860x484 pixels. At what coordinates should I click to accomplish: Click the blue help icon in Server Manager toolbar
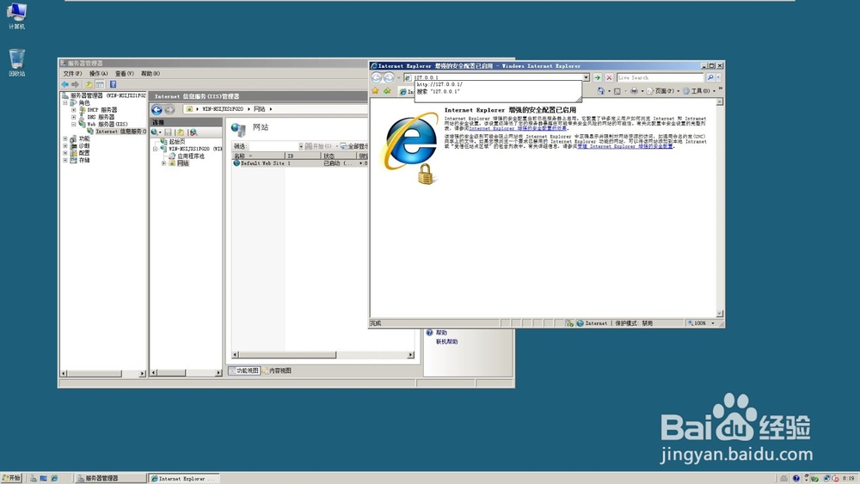[113, 84]
